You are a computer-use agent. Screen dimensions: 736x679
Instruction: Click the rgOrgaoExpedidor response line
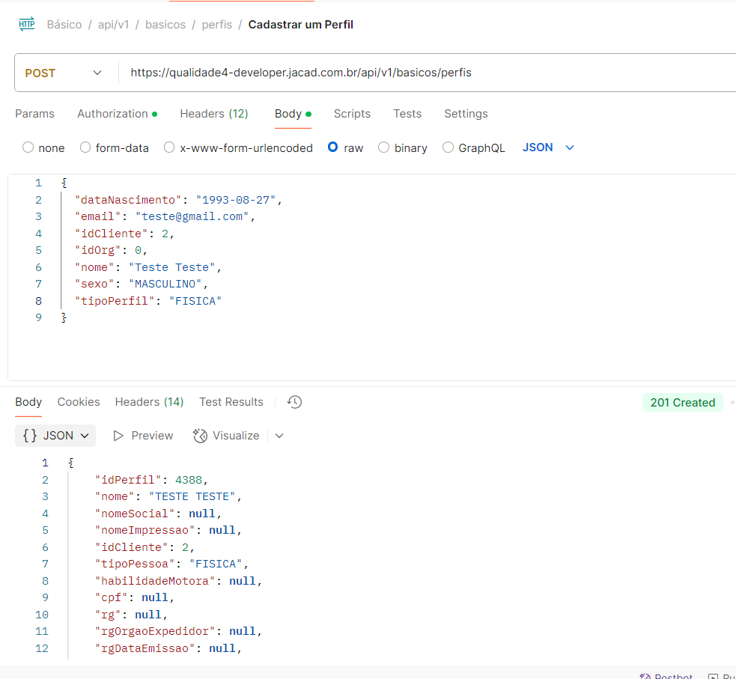178,631
